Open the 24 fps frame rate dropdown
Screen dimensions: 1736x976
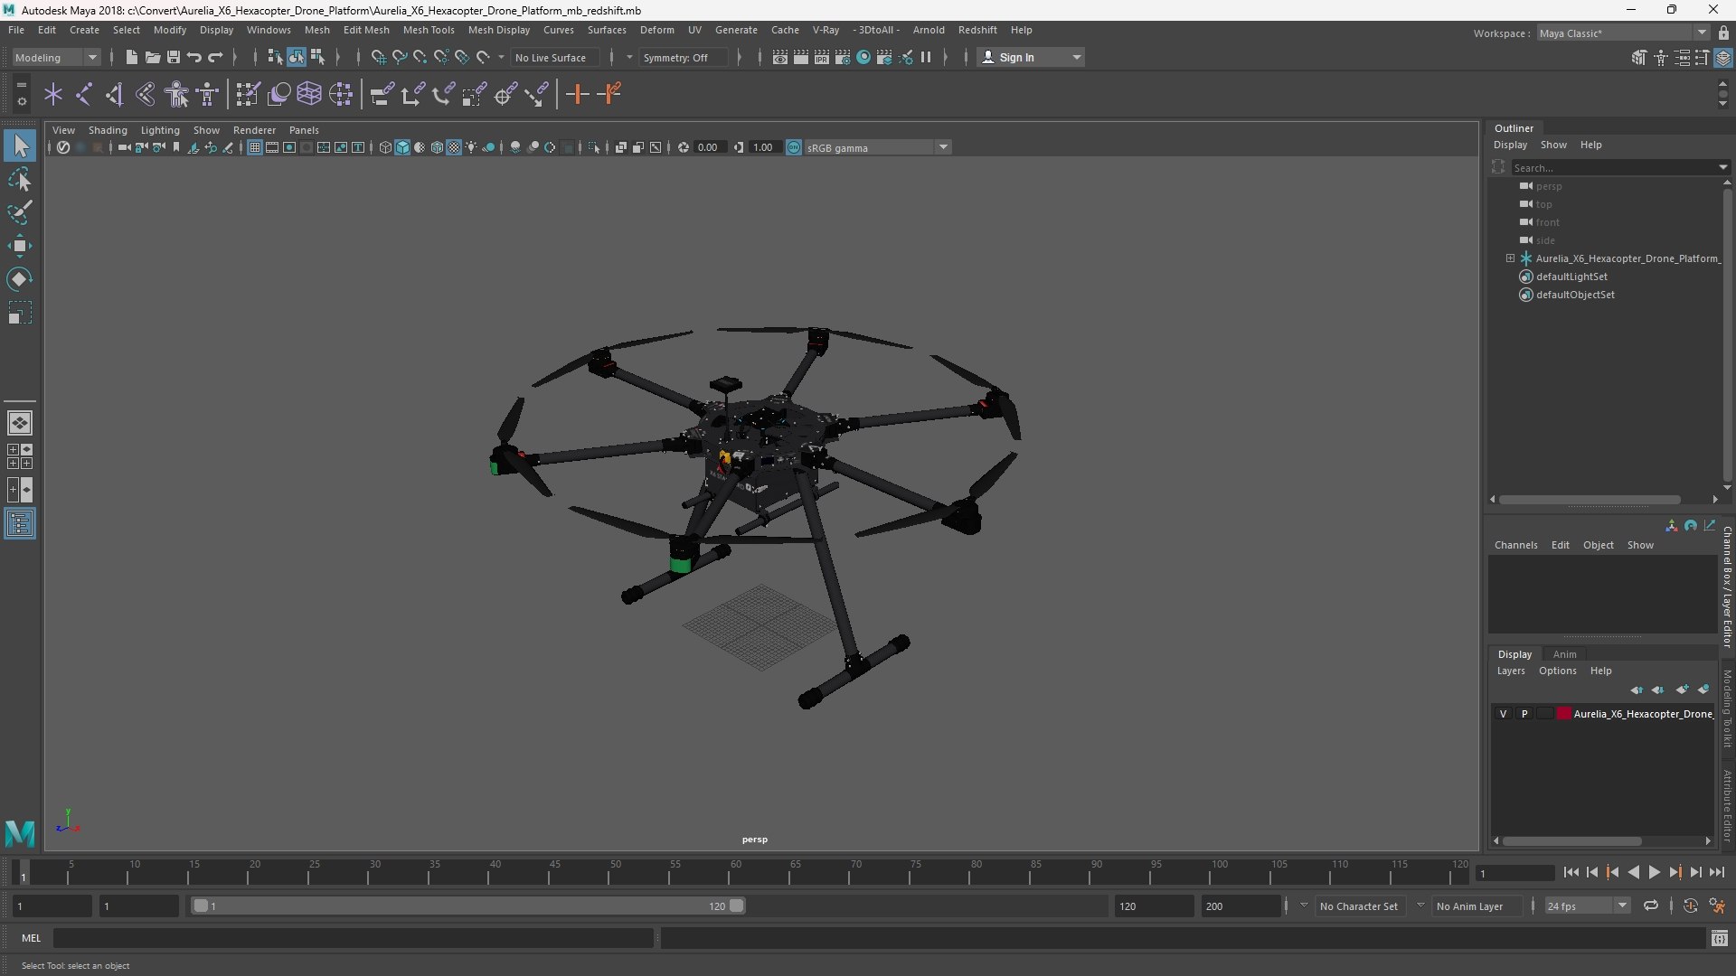[1587, 906]
